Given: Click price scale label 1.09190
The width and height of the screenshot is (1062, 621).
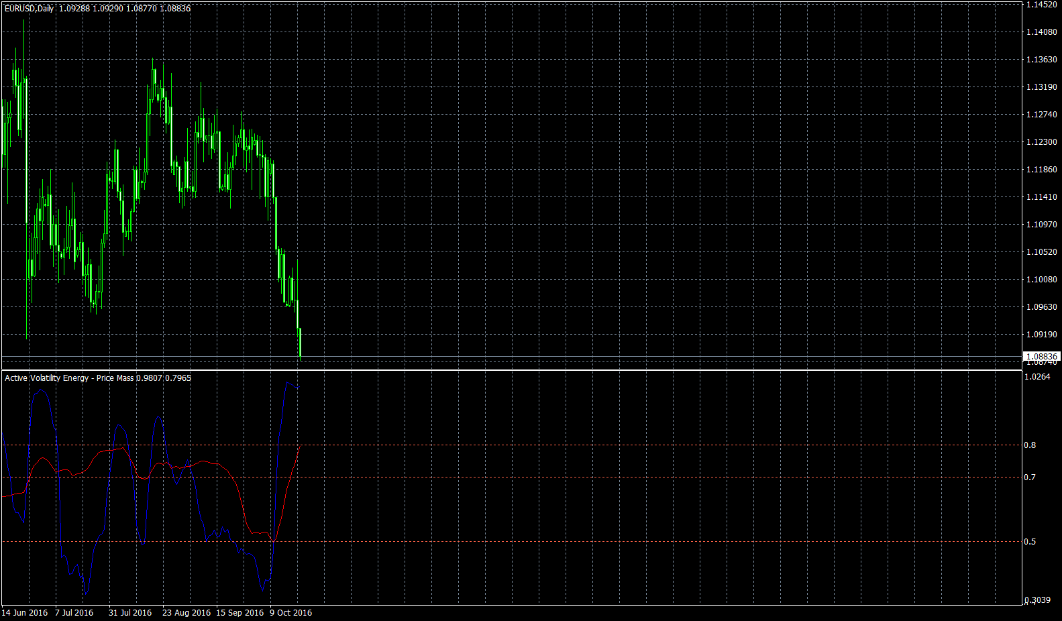Looking at the screenshot, I should pos(1041,335).
